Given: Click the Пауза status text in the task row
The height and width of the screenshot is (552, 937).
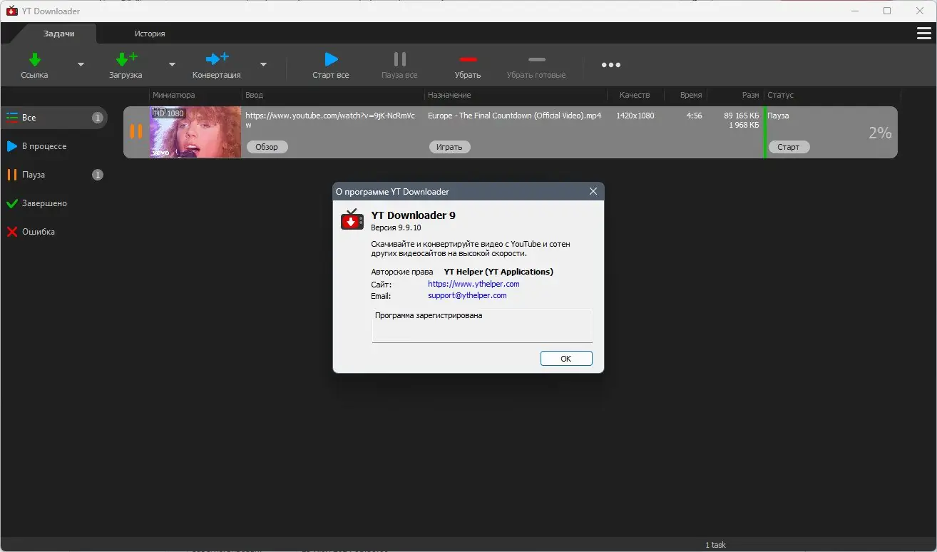Looking at the screenshot, I should 778,116.
